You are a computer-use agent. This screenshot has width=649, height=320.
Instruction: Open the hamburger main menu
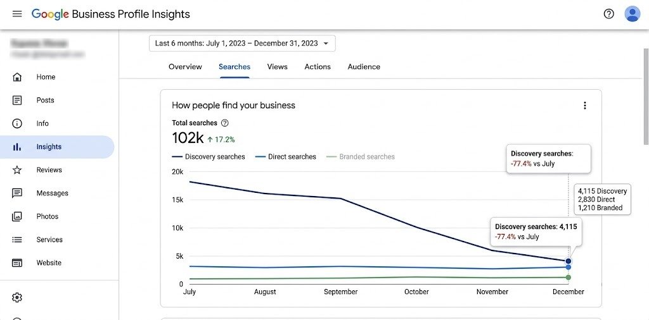coord(17,14)
